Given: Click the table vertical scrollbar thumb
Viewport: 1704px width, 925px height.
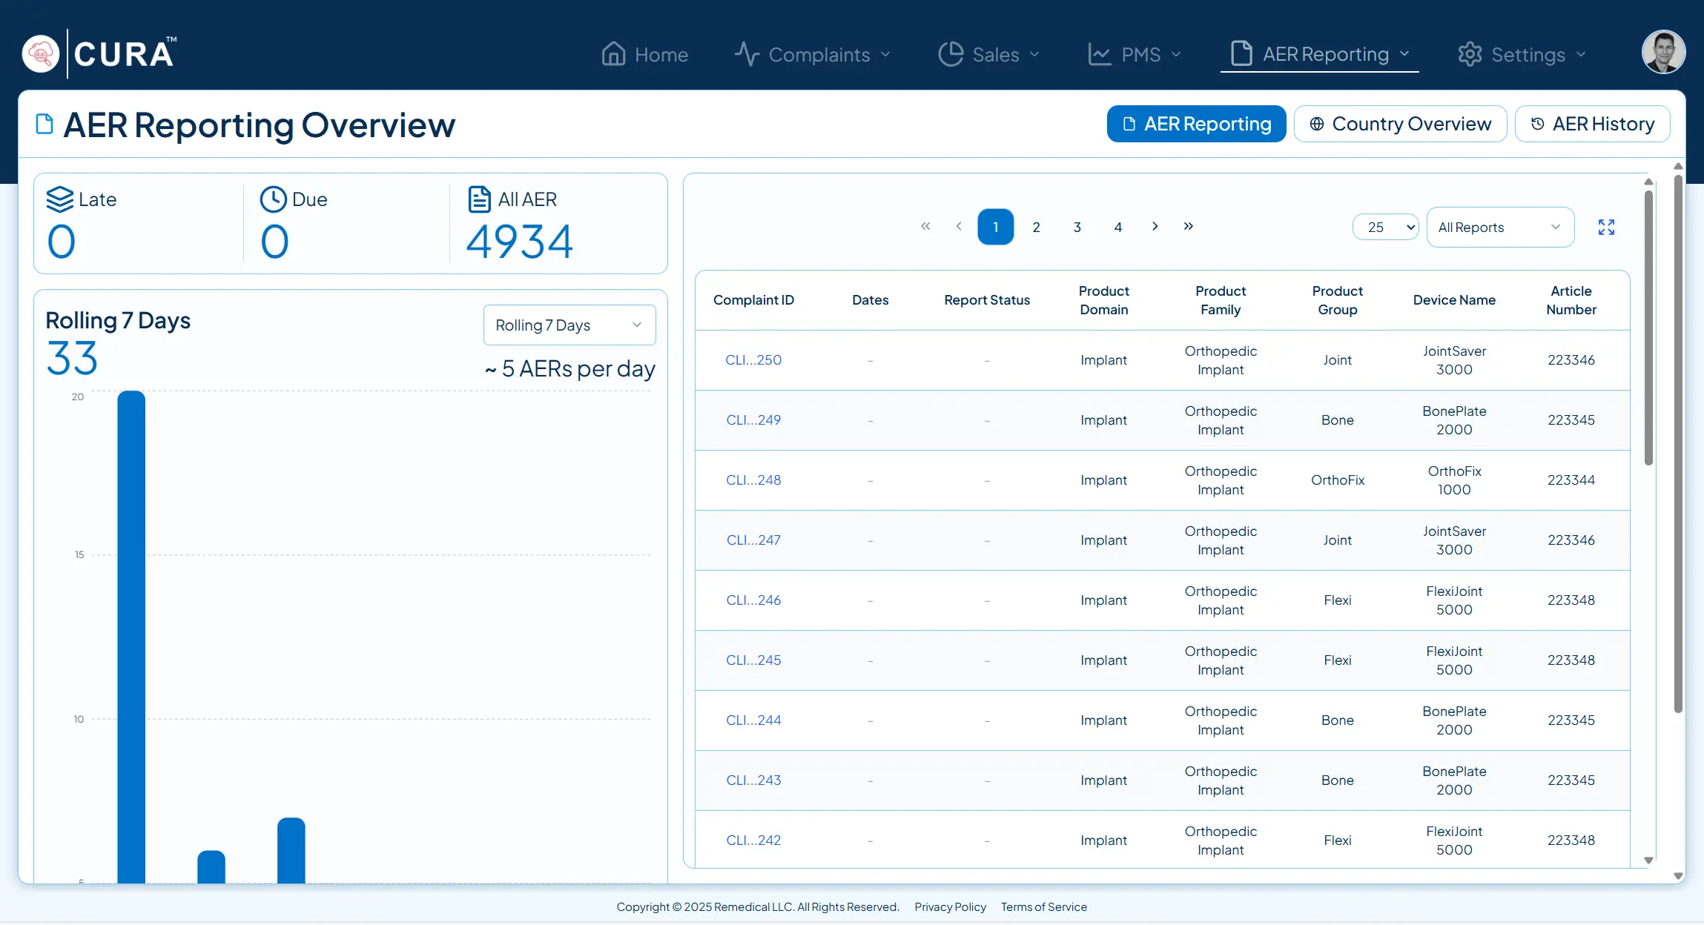Looking at the screenshot, I should pos(1648,326).
